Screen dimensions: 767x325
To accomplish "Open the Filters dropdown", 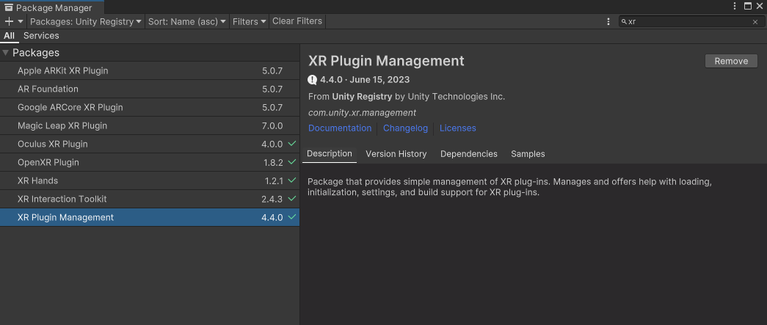I will tap(249, 21).
